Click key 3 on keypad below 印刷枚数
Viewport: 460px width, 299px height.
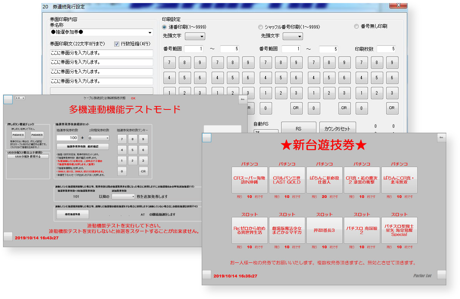[392, 93]
